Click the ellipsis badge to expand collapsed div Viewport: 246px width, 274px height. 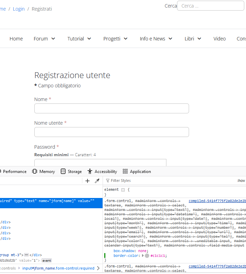[26, 255]
